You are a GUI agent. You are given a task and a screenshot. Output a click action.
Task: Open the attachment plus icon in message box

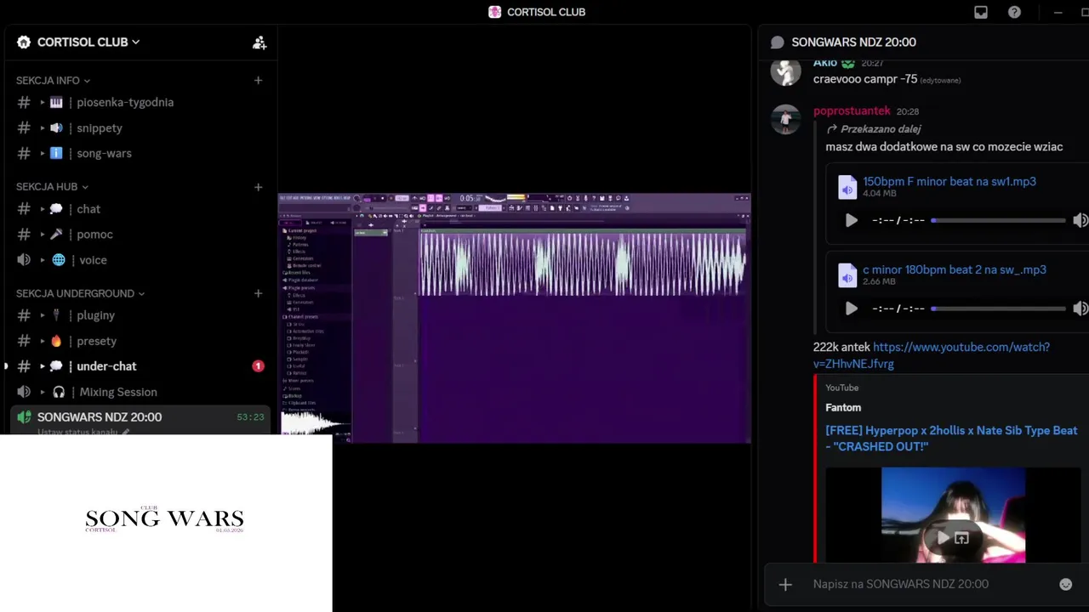tap(785, 584)
